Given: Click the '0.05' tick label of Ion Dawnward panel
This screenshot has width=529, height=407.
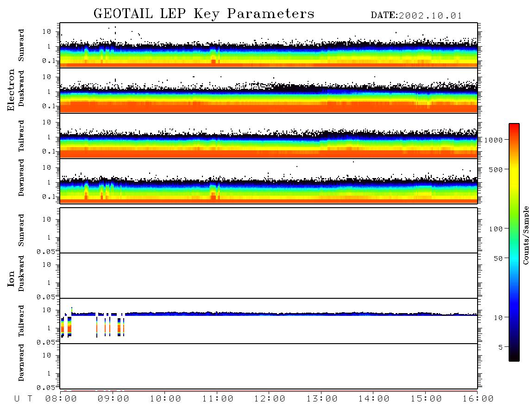Looking at the screenshot, I should click(x=46, y=388).
